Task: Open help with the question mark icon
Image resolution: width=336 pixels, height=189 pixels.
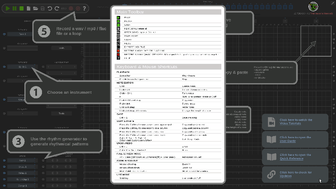Action: (x=84, y=8)
